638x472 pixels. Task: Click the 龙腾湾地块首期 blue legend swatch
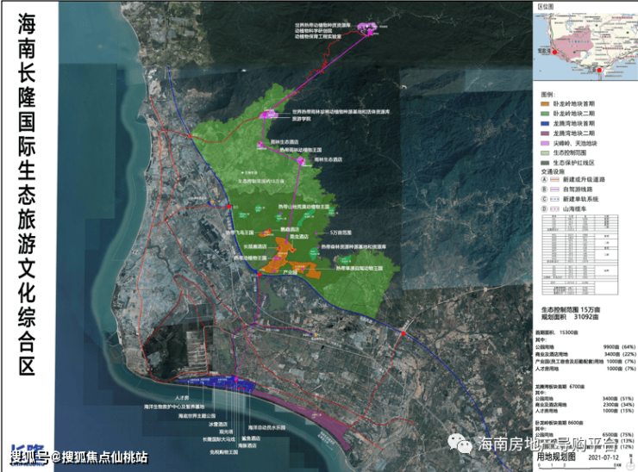545,121
